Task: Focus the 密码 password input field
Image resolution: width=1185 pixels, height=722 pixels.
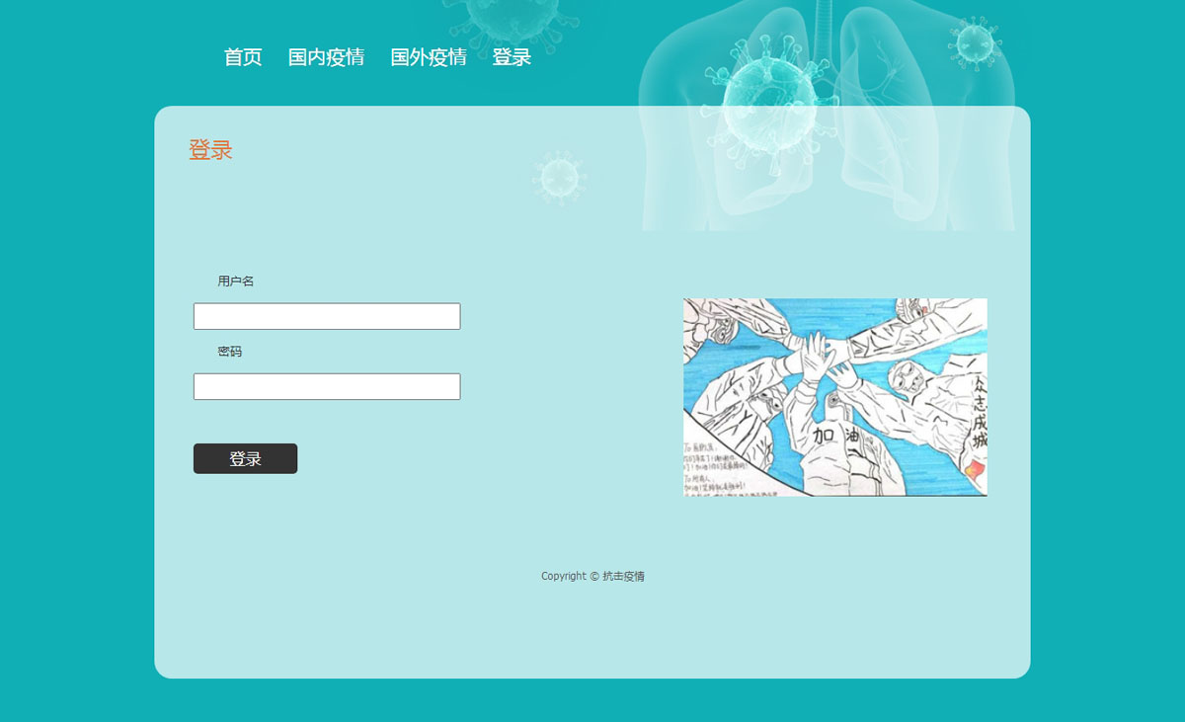Action: [x=327, y=386]
